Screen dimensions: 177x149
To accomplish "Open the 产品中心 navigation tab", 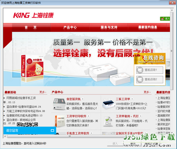I will point(70,27).
